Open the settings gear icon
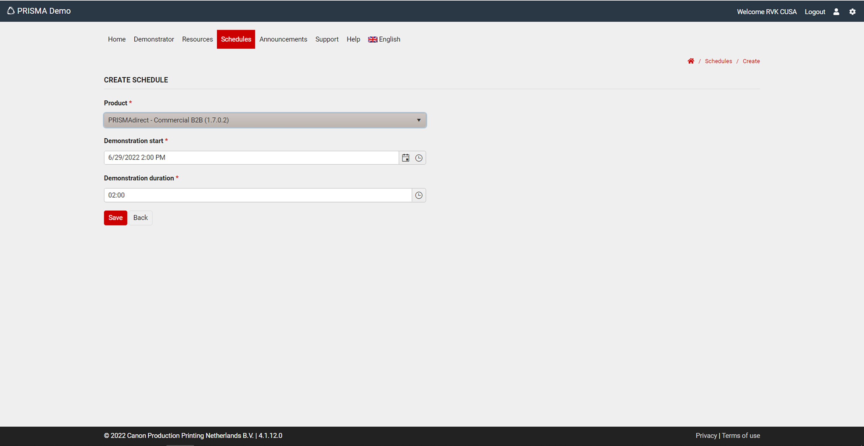Screen dimensions: 864x446 coord(852,12)
